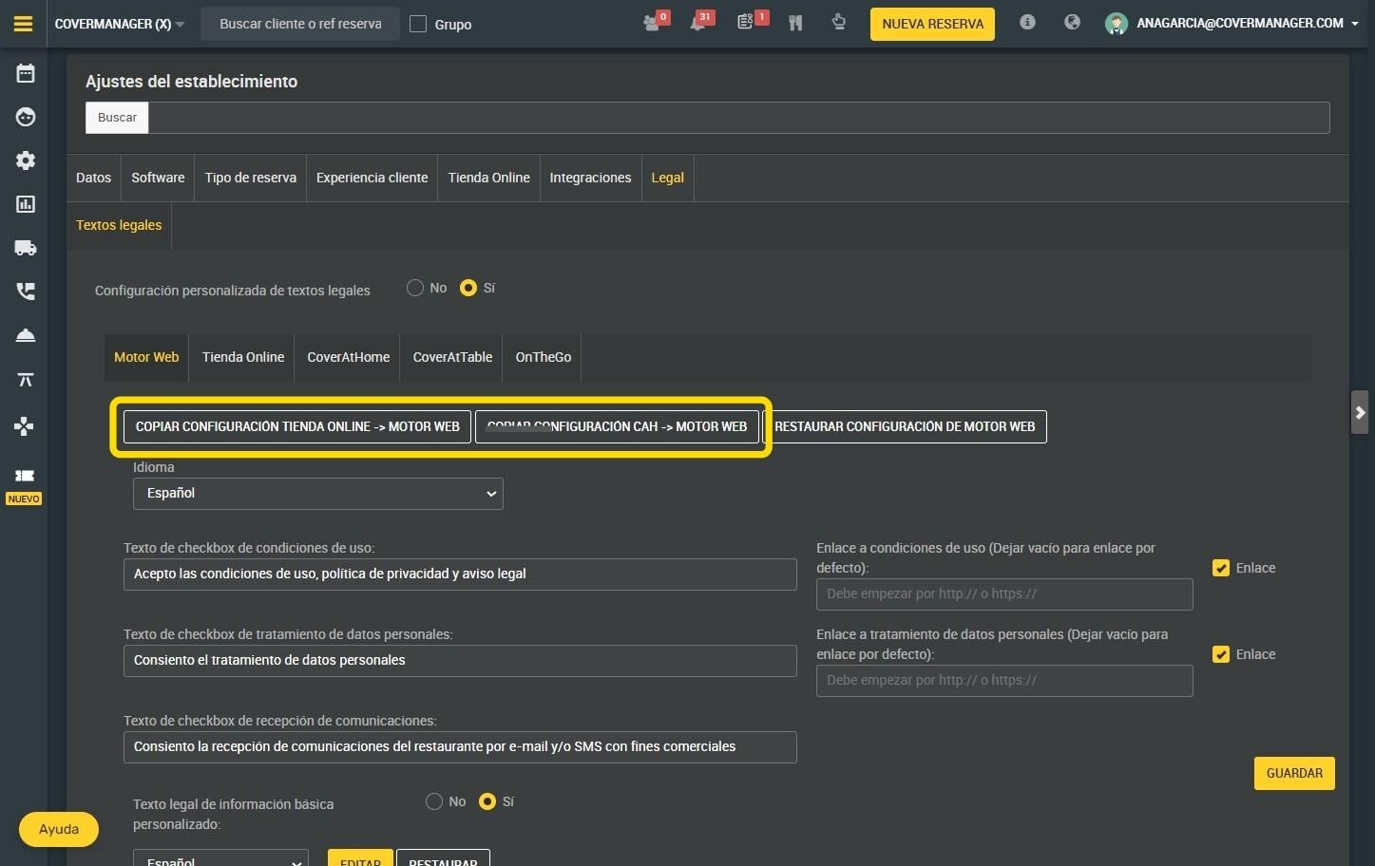Select No for configuración personalizada de textos legales
Image resolution: width=1375 pixels, height=866 pixels.
tap(415, 288)
